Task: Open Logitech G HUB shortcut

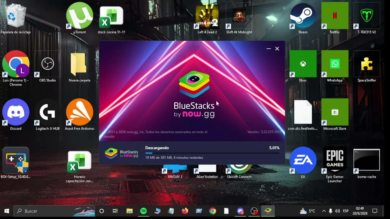Action: [x=48, y=115]
